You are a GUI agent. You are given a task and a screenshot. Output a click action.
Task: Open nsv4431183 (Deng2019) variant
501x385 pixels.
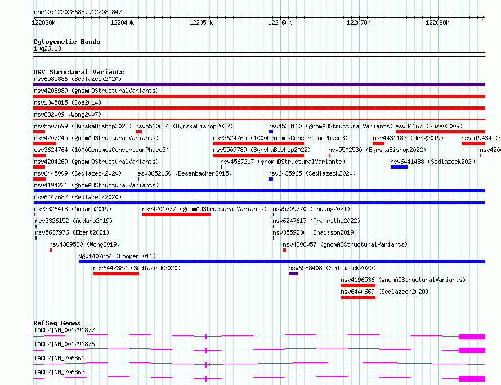[408, 138]
